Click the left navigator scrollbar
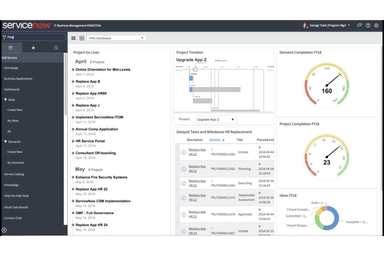The width and height of the screenshot is (384, 256). tap(66, 84)
